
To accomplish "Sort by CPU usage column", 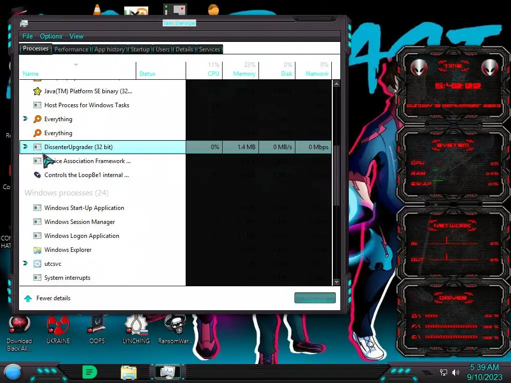I will point(204,70).
